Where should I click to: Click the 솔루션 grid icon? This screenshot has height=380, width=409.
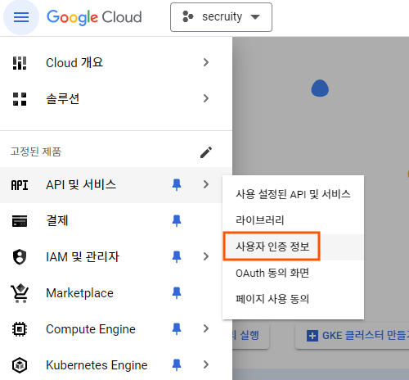(20, 99)
